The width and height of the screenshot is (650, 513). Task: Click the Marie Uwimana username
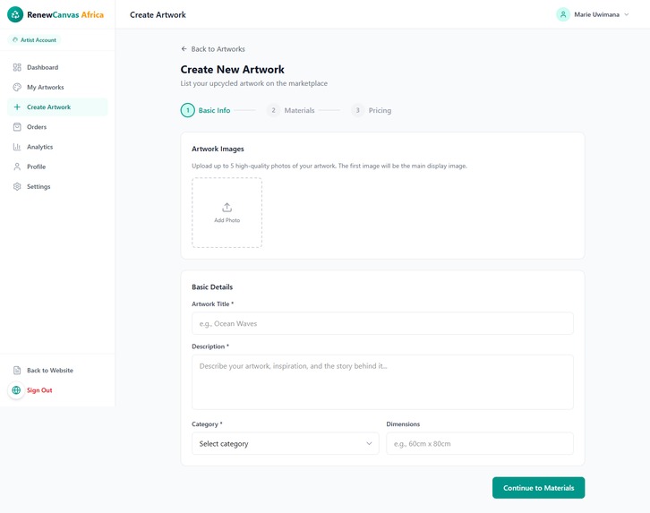596,14
